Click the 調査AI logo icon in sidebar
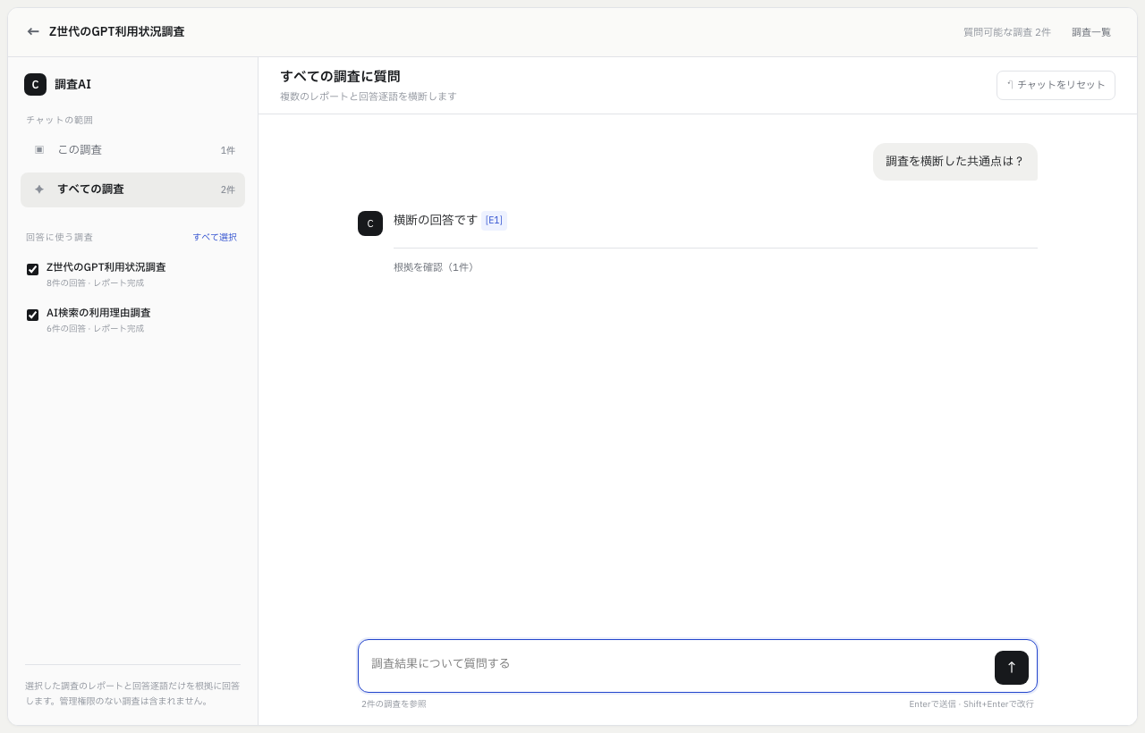Screen dimensions: 1145x733 [x=35, y=84]
